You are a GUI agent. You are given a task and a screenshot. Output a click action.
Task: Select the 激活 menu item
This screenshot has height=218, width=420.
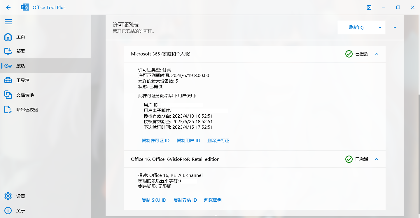point(21,66)
